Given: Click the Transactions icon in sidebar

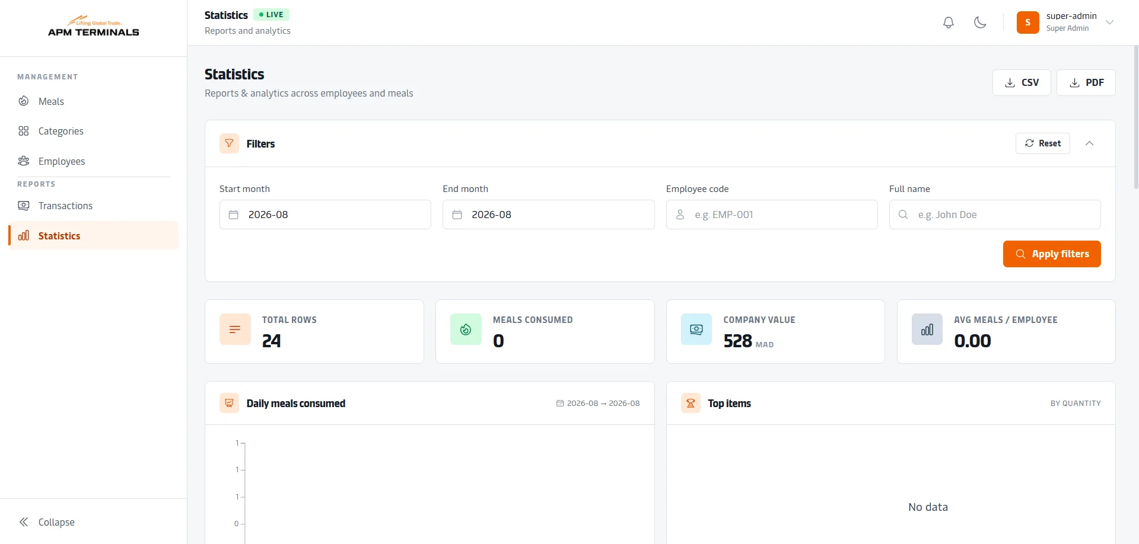Looking at the screenshot, I should (x=24, y=206).
